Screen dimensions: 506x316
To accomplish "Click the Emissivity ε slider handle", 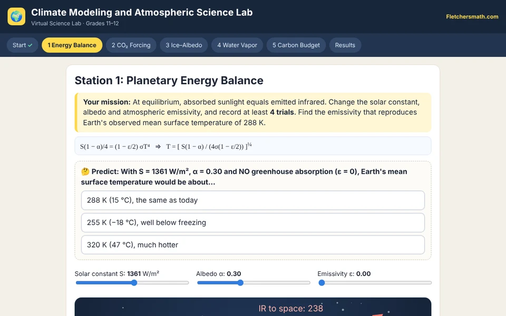I will coord(322,283).
